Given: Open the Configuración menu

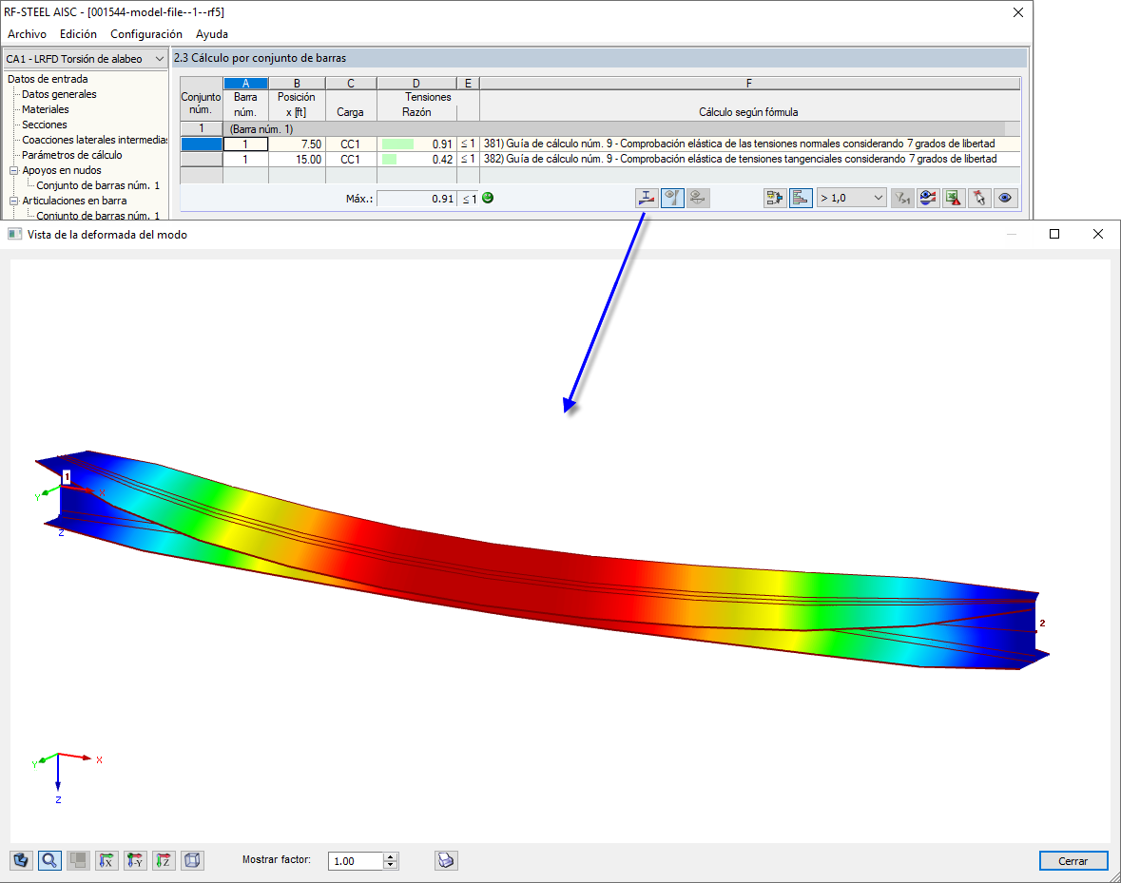Looking at the screenshot, I should click(x=145, y=33).
